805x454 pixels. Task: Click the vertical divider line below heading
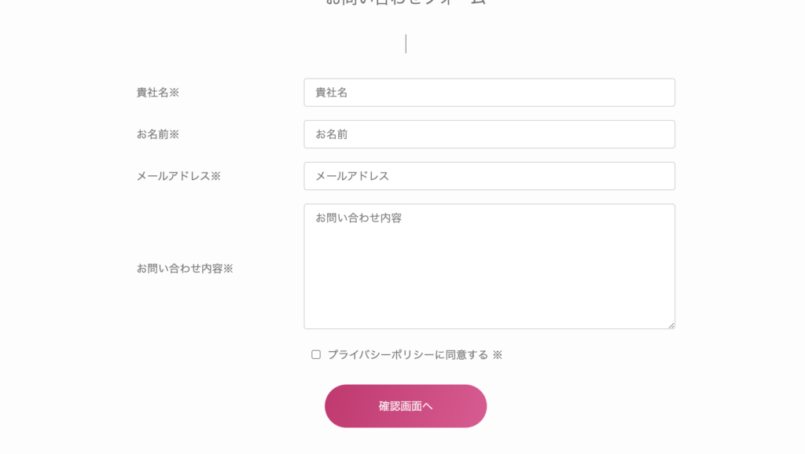406,44
